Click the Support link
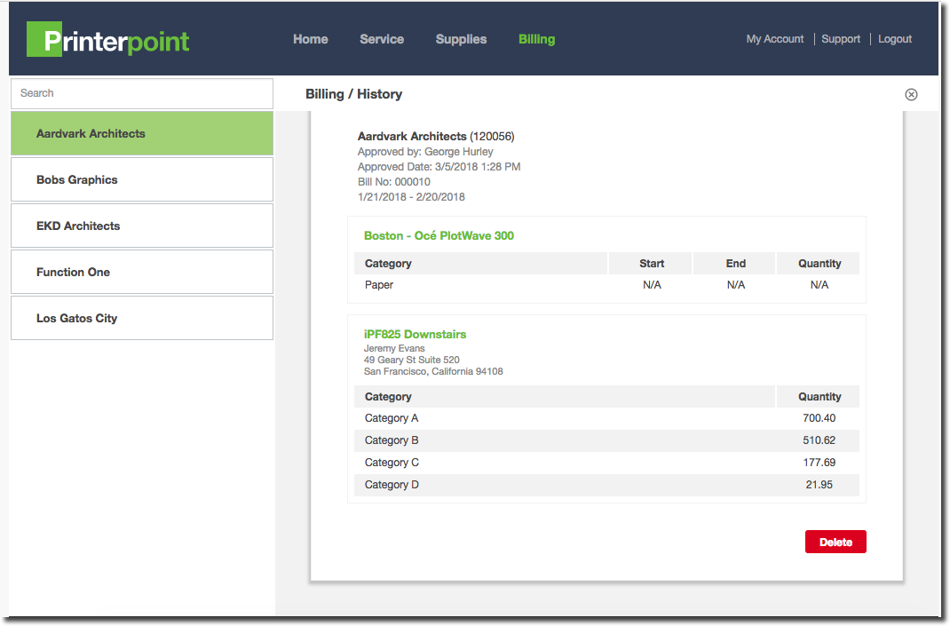This screenshot has height=626, width=950. [x=841, y=39]
